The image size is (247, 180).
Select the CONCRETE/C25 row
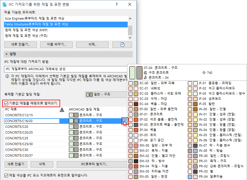65,138
